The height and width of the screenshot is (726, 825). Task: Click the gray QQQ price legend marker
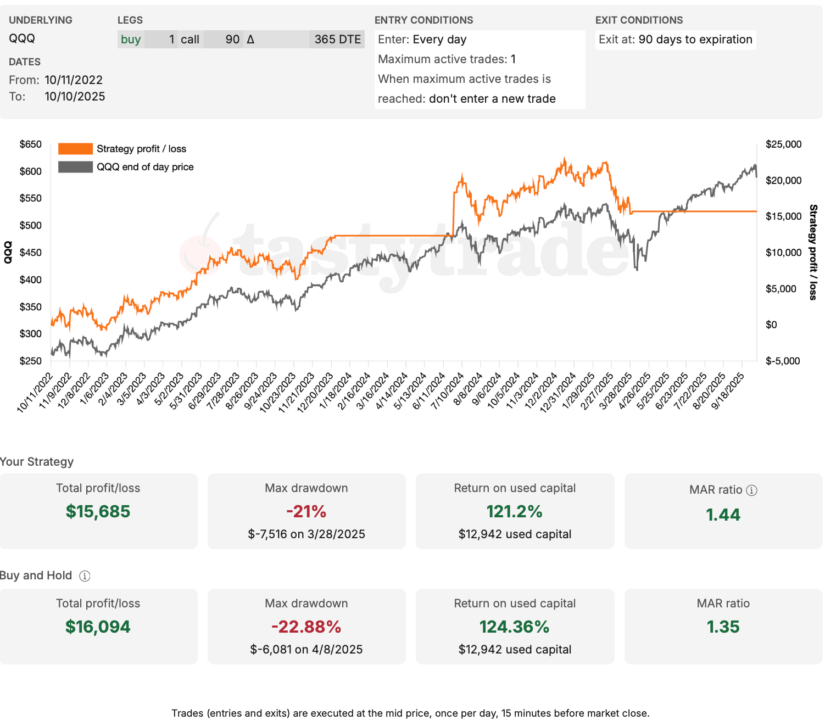coord(75,166)
